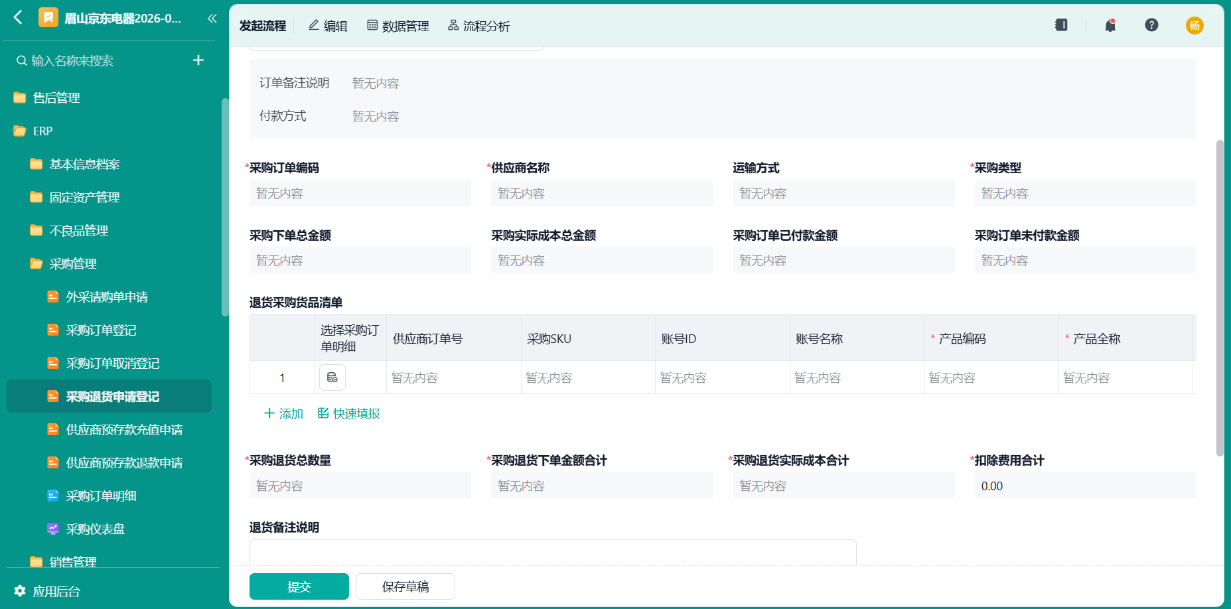Add new item with plus icon
Screen dimensions: 1231x609
coord(198,60)
